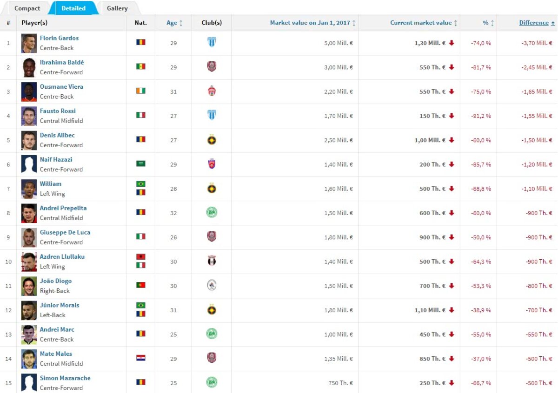Click Naif Hazazi's placeholder portrait image
Image resolution: width=558 pixels, height=393 pixels.
28,164
